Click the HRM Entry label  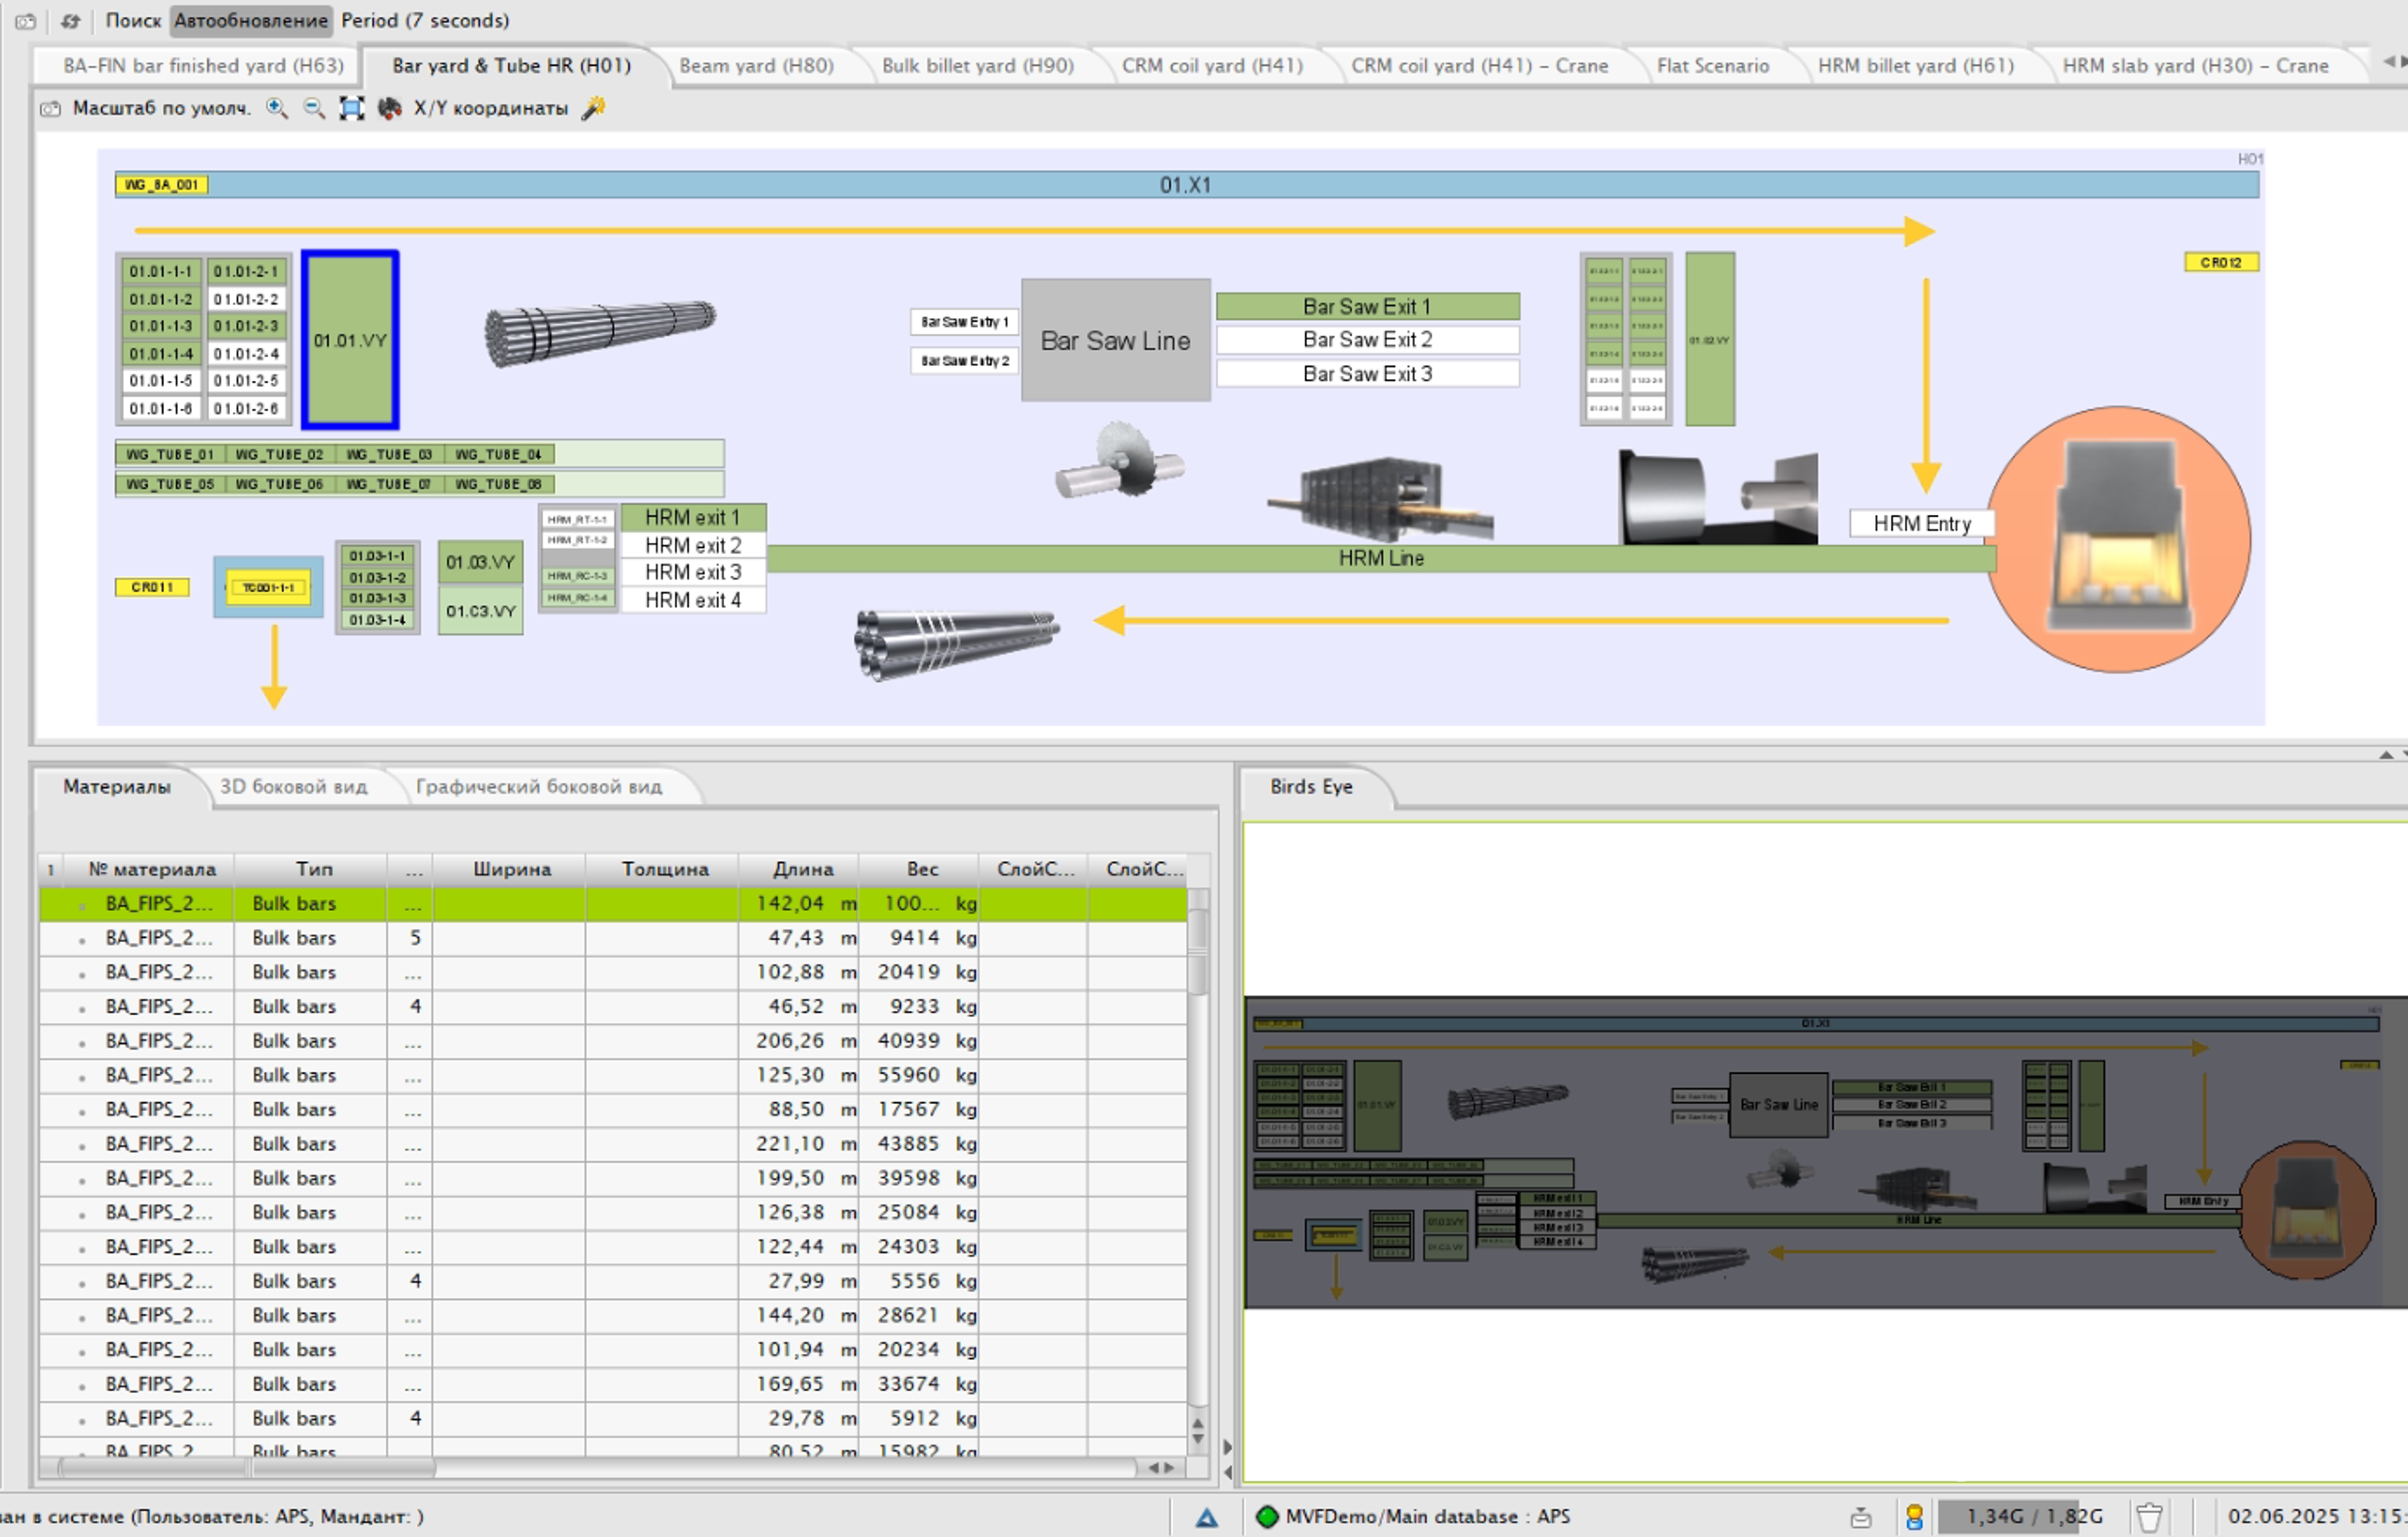[x=1921, y=524]
